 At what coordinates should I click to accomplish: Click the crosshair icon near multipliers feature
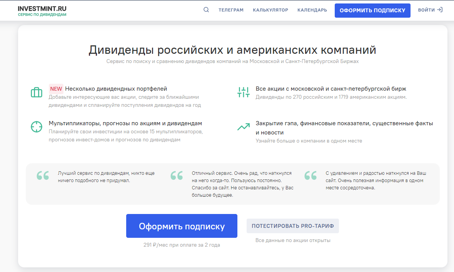point(37,127)
